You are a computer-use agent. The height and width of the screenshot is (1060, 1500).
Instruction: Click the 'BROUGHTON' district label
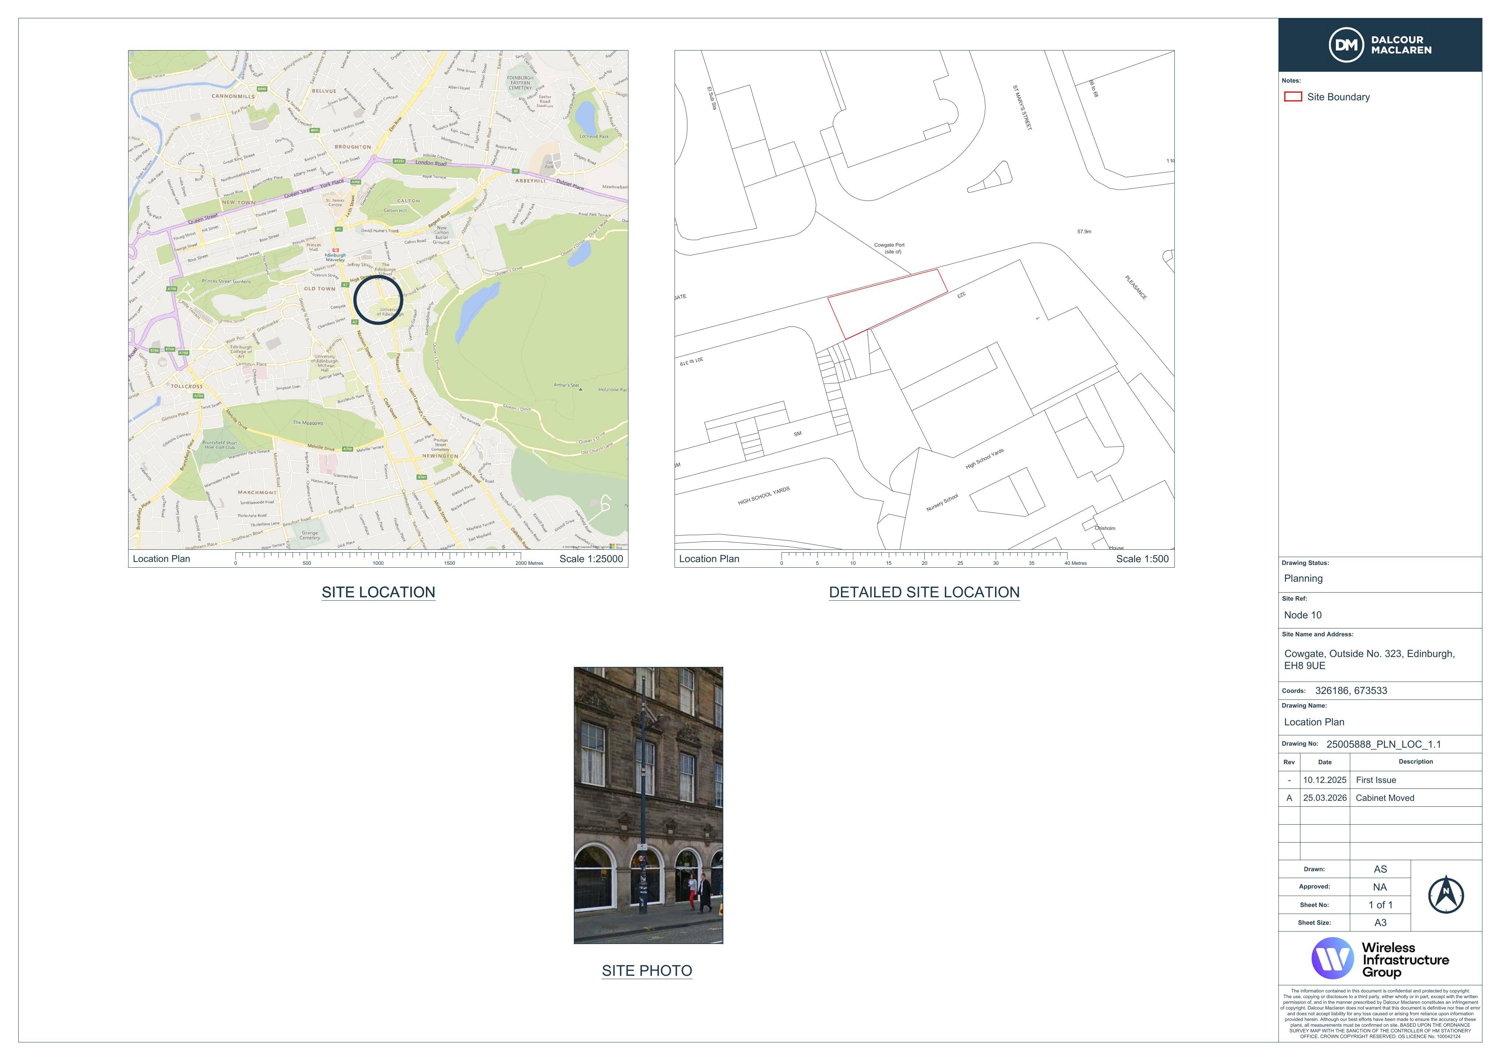353,147
